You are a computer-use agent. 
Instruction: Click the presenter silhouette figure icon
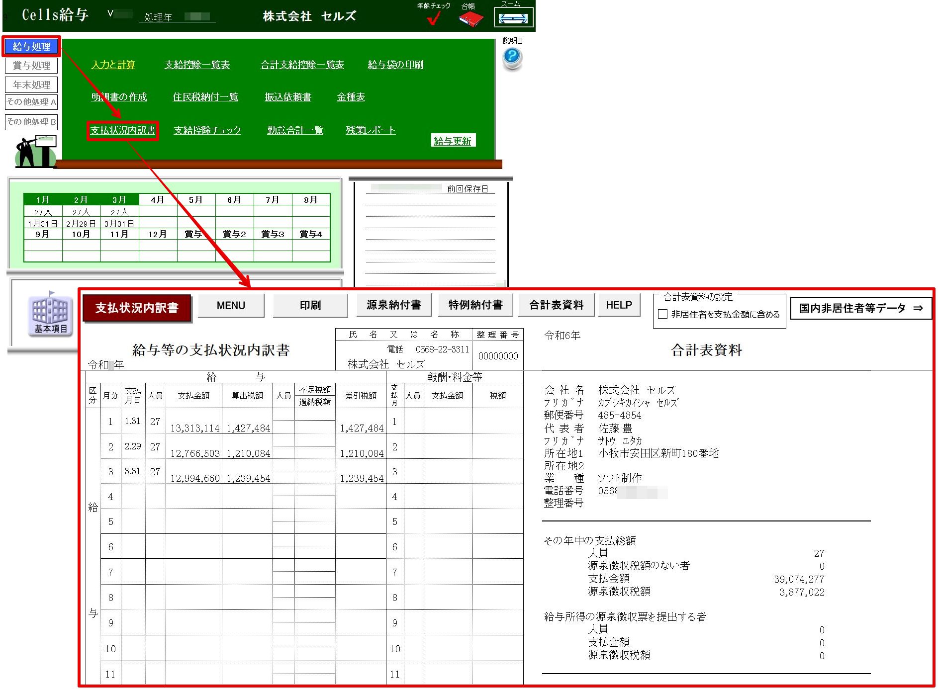click(x=35, y=152)
